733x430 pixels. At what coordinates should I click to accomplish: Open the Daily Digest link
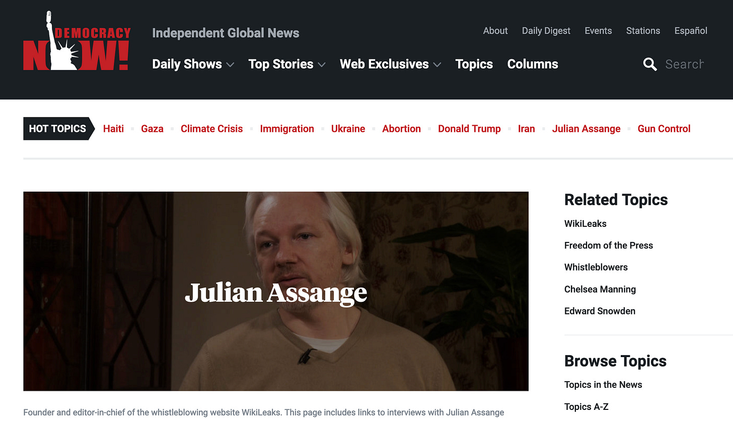coord(546,31)
